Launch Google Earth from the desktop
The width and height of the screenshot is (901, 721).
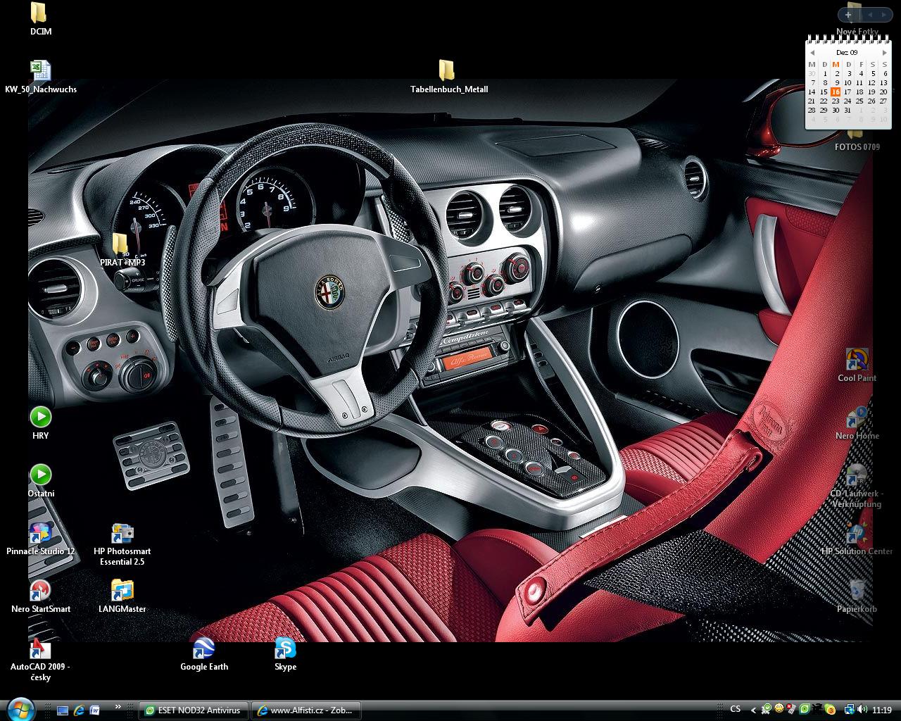[203, 649]
